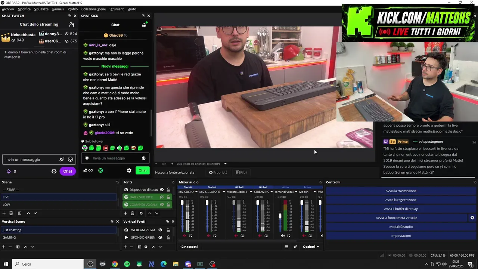Send message with green Kick Chat button
The height and width of the screenshot is (269, 478).
coord(143,170)
